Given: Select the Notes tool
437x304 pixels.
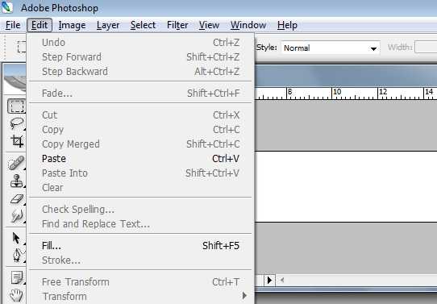Looking at the screenshot, I should point(17,277).
